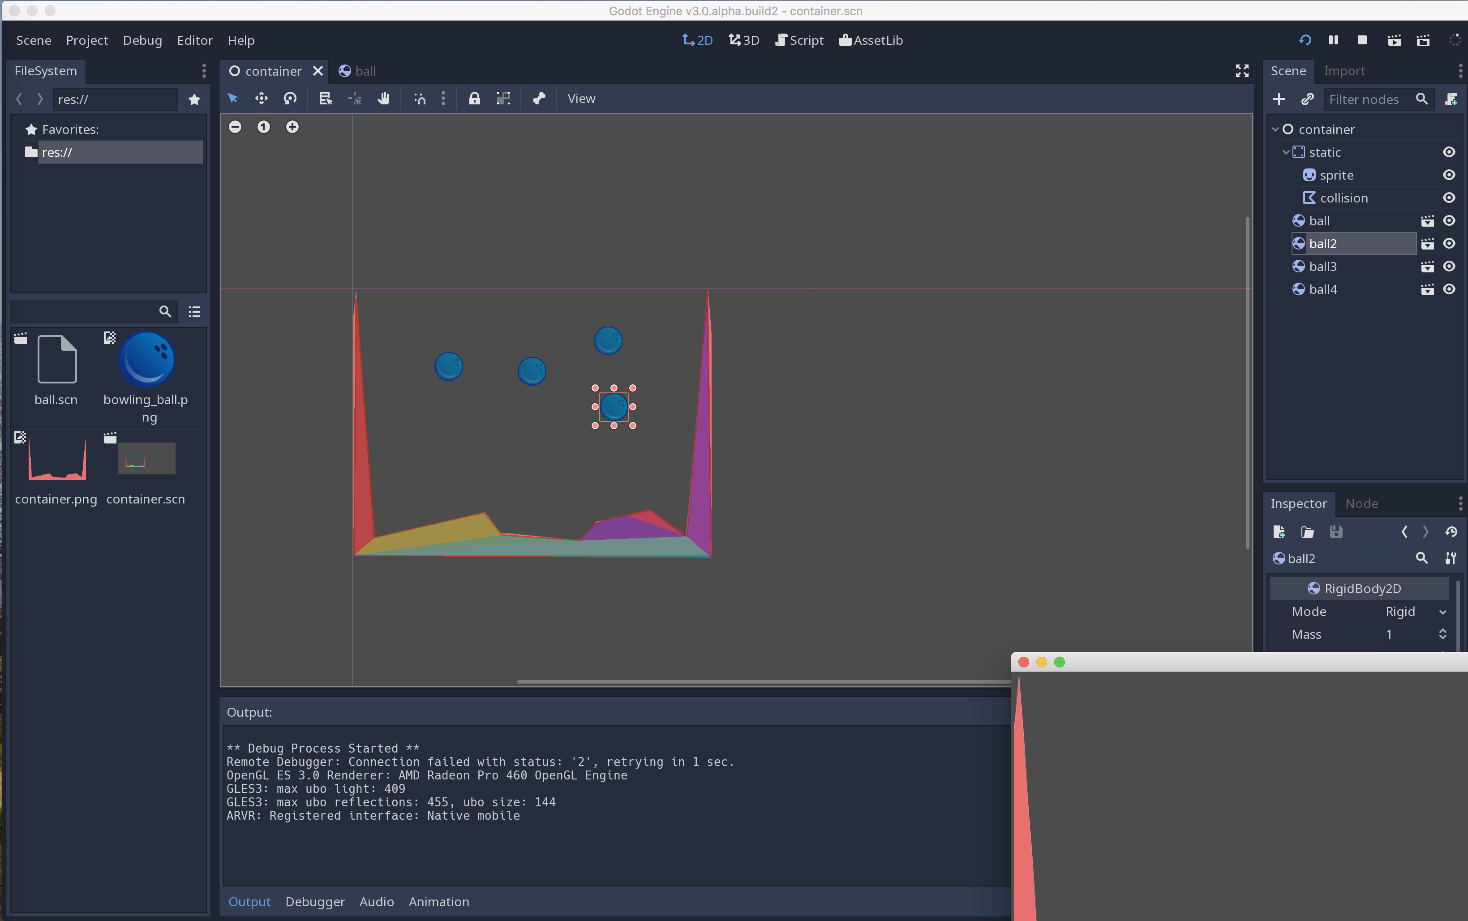
Task: Open the FileSystem panel options menu
Action: [204, 71]
